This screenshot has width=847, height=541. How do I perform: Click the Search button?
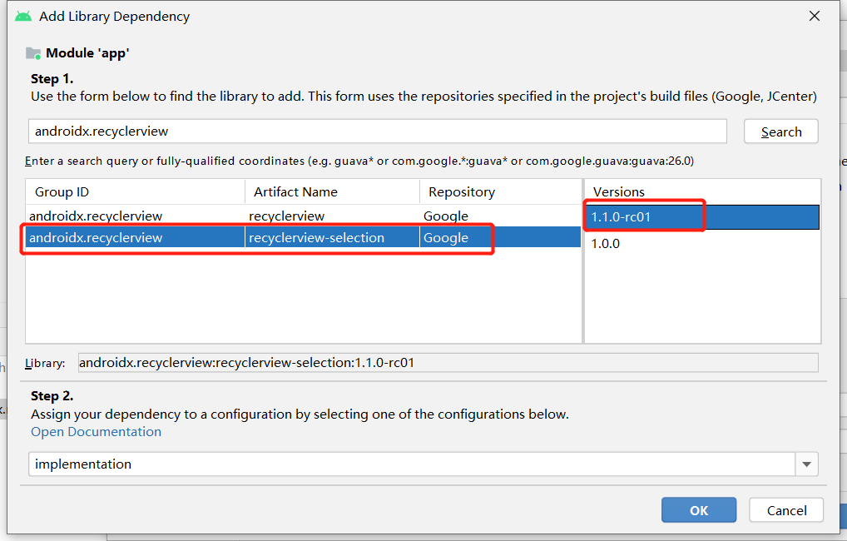(x=780, y=131)
